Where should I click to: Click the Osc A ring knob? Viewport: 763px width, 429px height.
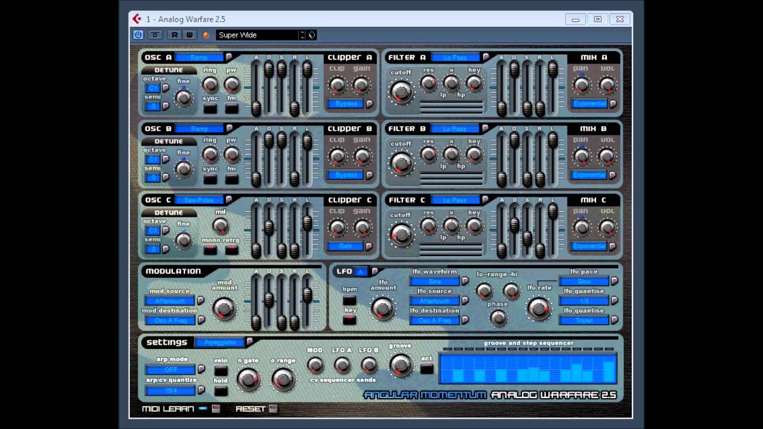210,85
